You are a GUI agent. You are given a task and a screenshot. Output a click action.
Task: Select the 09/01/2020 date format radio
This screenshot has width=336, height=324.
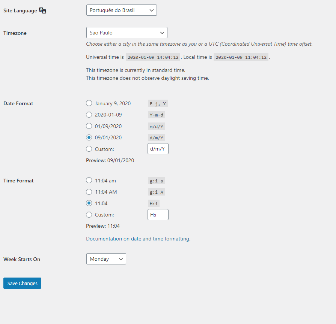(89, 137)
